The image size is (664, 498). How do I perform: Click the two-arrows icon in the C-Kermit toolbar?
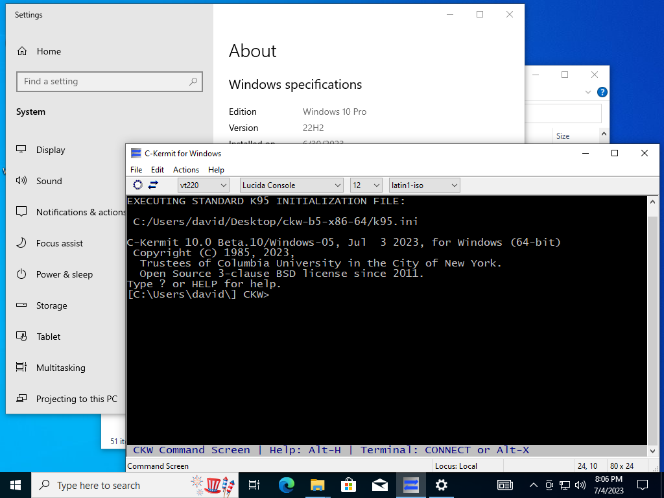coord(153,185)
